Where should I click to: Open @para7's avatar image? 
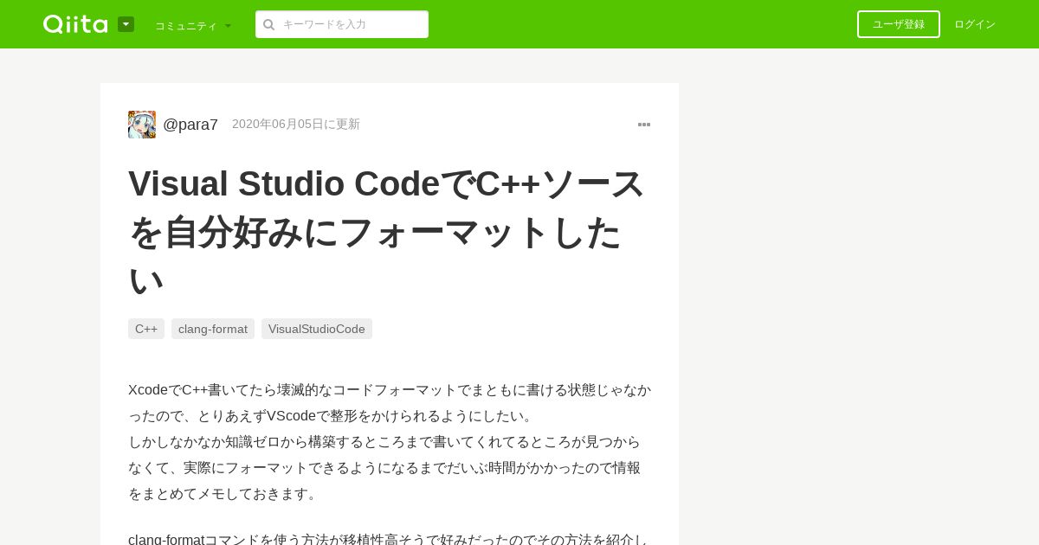pos(142,125)
